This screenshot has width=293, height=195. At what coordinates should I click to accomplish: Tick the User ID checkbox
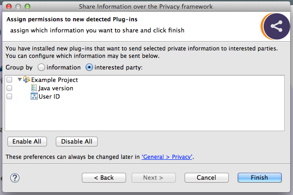[9, 96]
